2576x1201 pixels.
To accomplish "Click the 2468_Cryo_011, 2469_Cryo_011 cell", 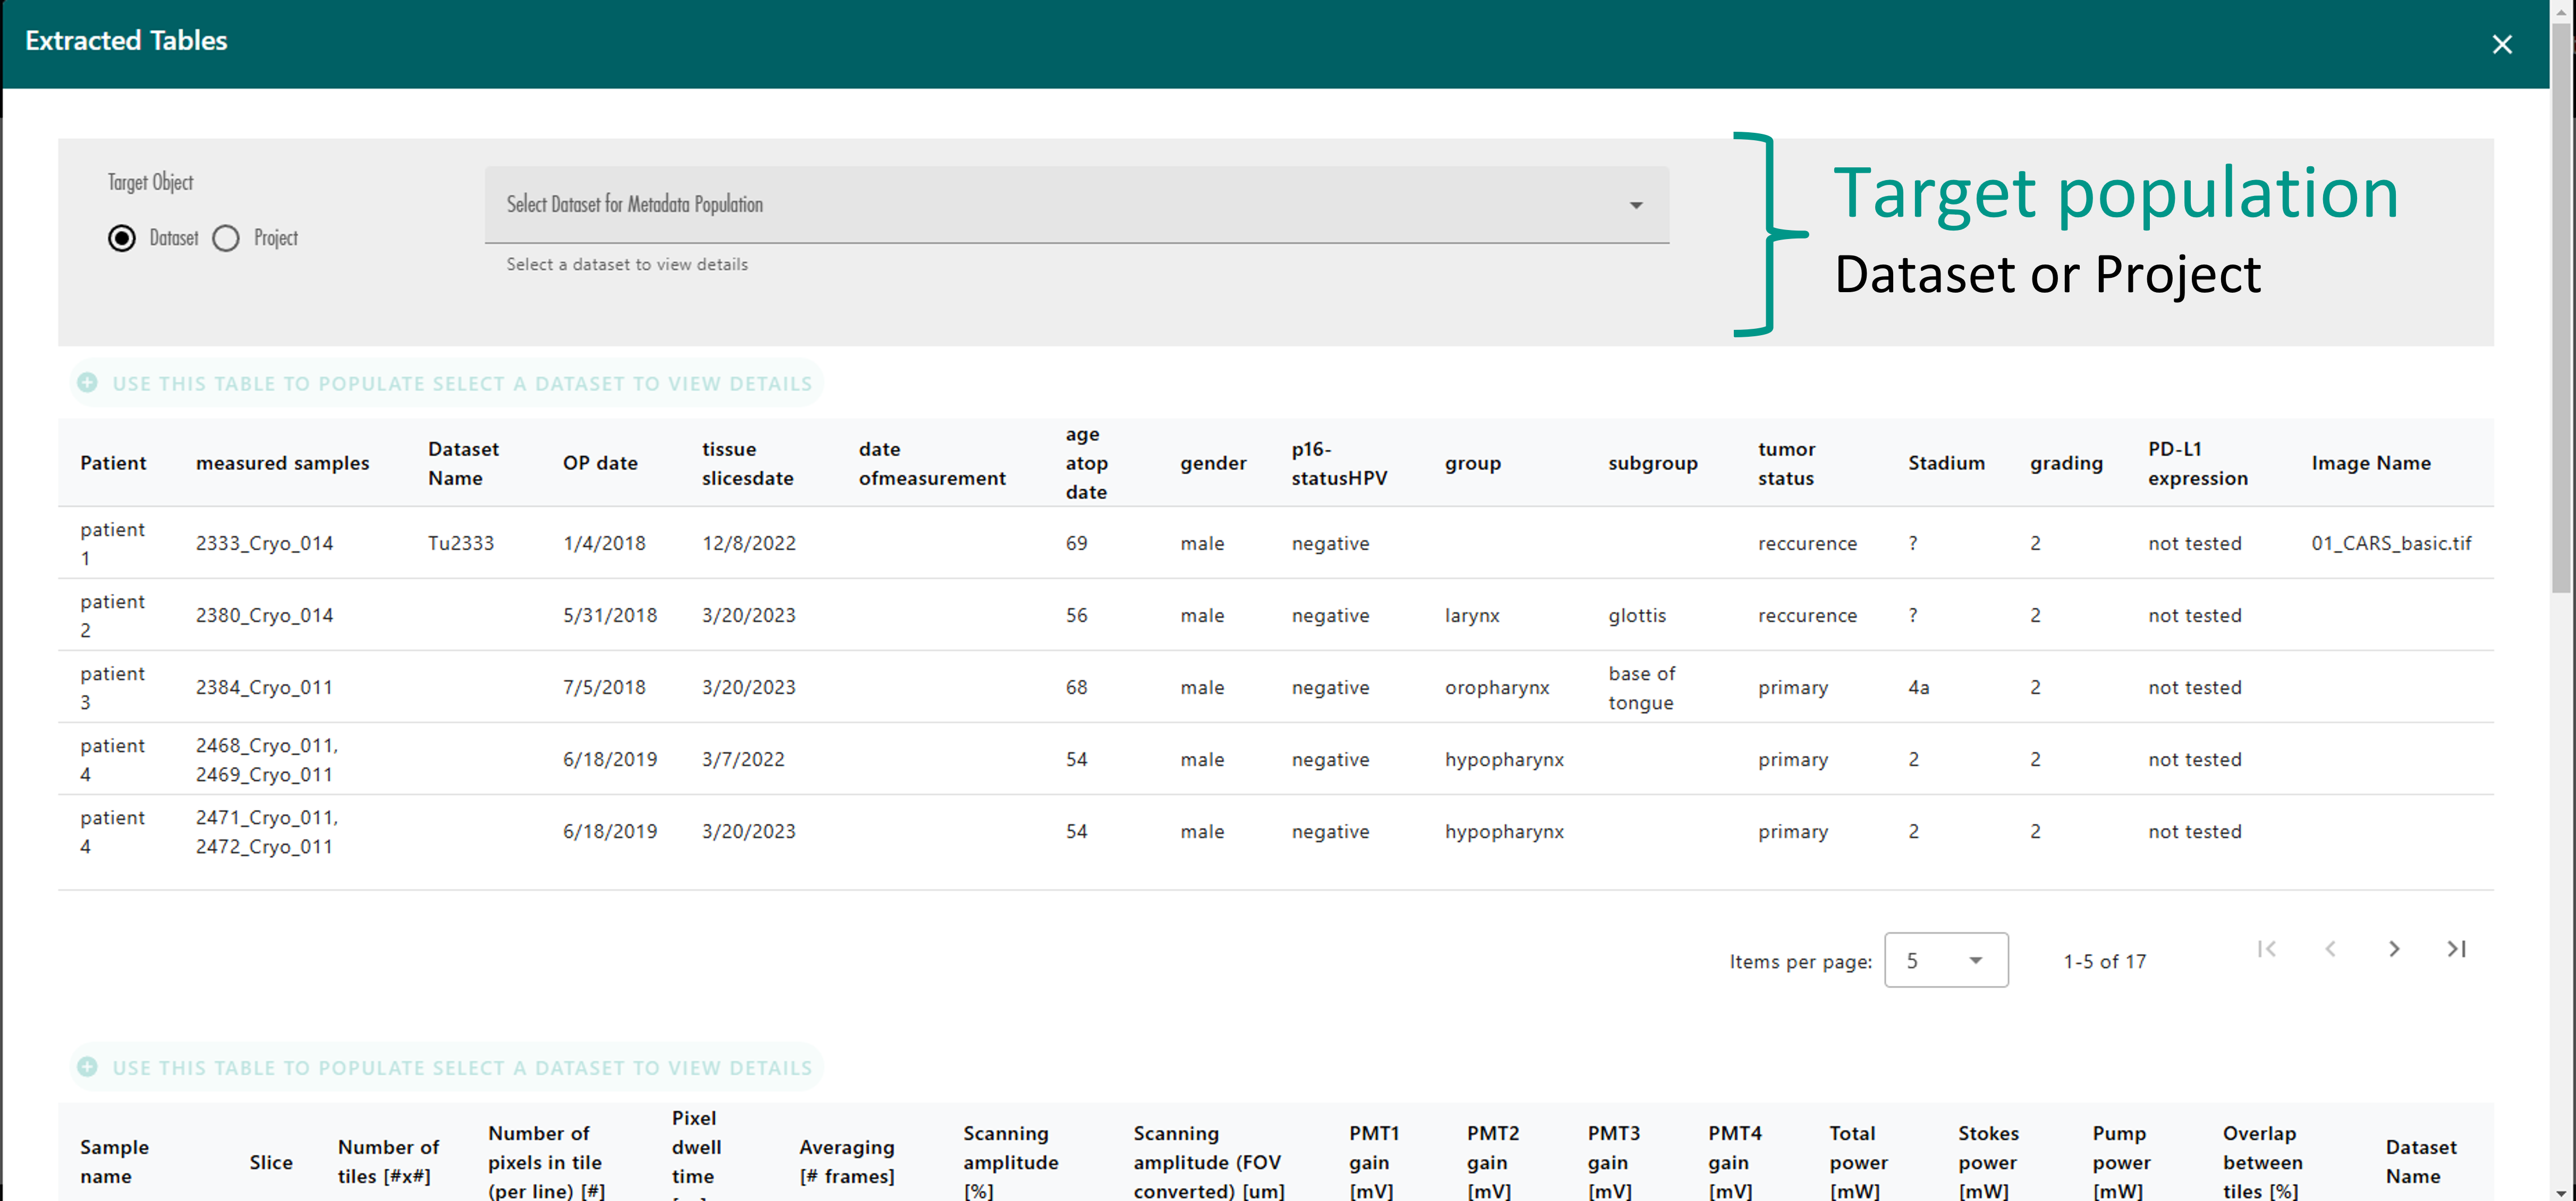I will click(267, 759).
